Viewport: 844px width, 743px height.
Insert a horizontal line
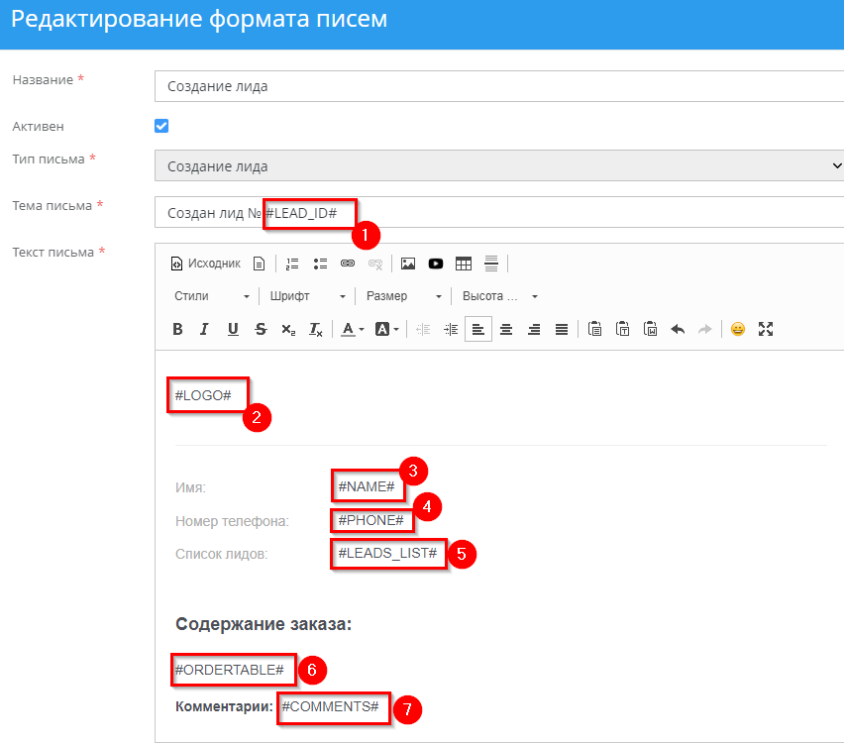tap(491, 264)
